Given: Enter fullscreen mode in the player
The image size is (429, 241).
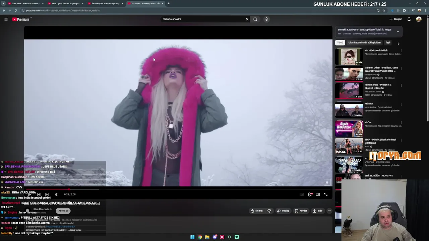Looking at the screenshot, I should tap(326, 194).
